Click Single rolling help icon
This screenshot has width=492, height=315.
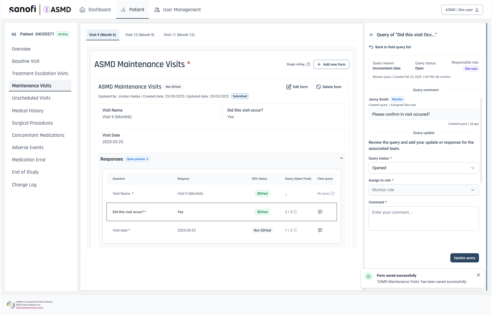coord(308,64)
